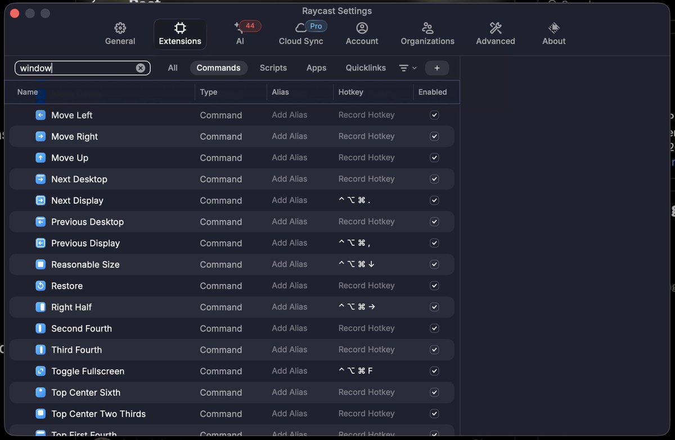Show All extensions filter
The image size is (675, 440).
point(173,68)
